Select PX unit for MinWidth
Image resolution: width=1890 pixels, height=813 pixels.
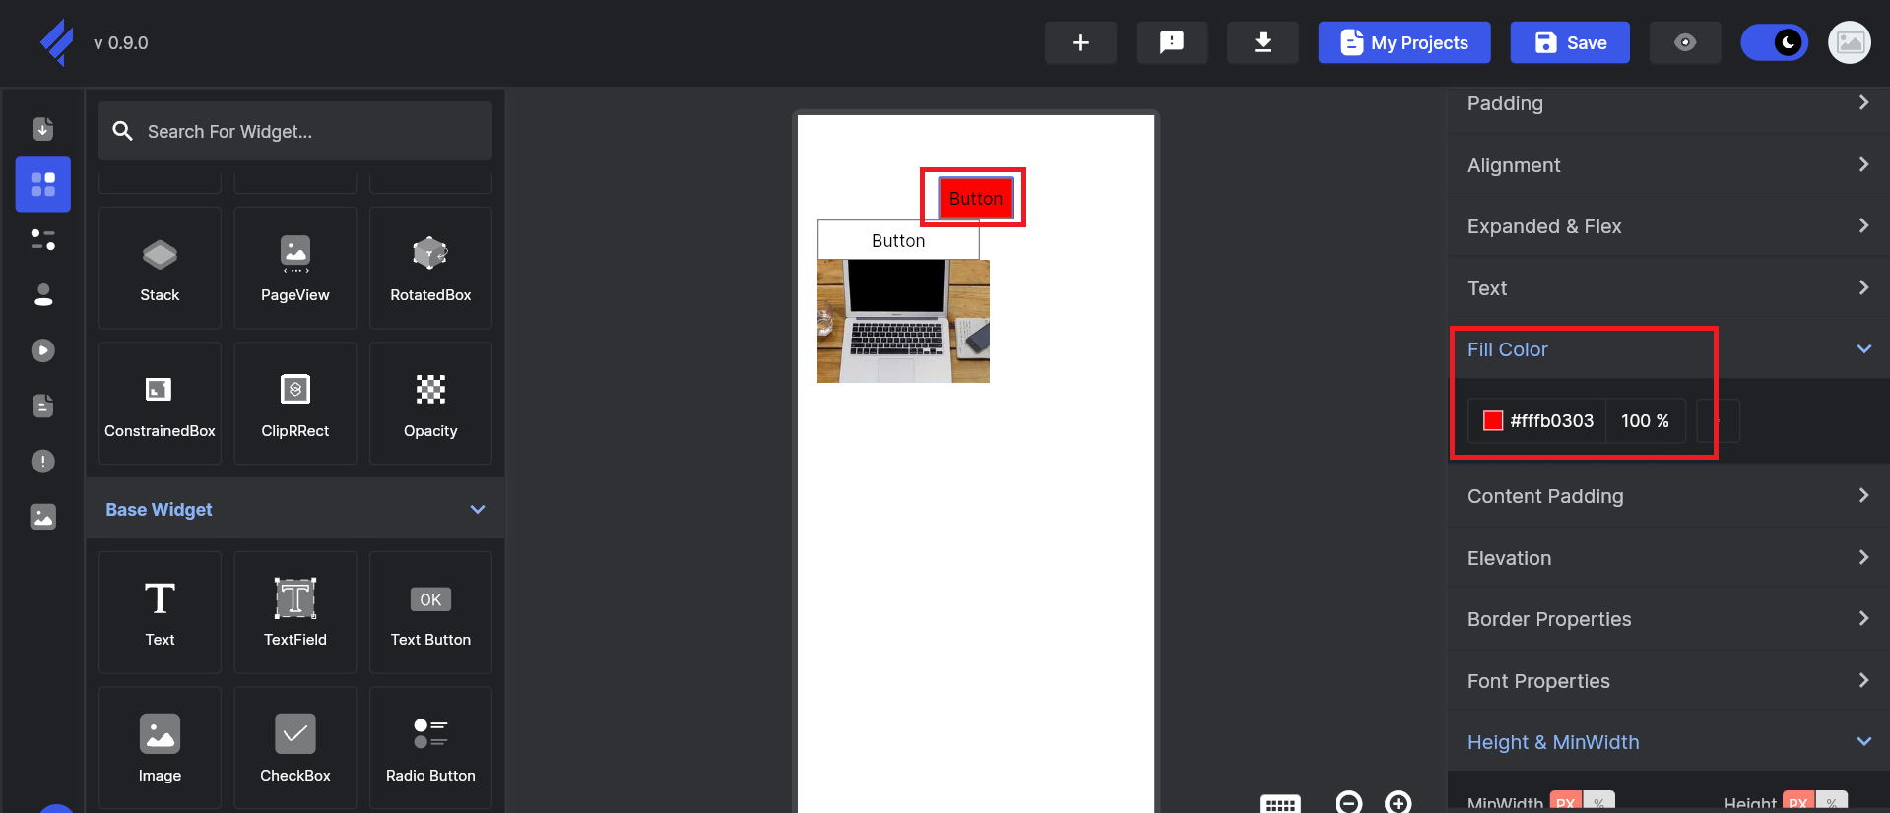click(x=1566, y=802)
